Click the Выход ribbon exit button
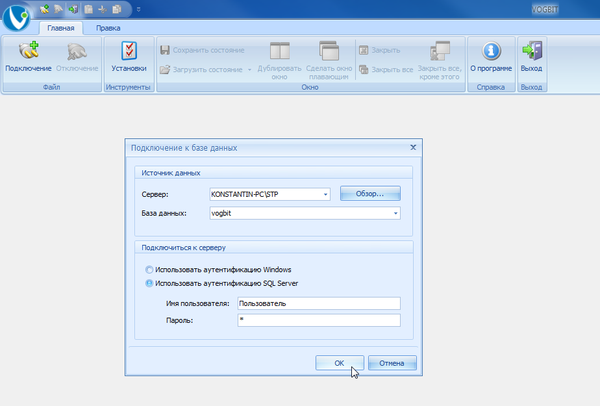600x406 pixels. (532, 57)
